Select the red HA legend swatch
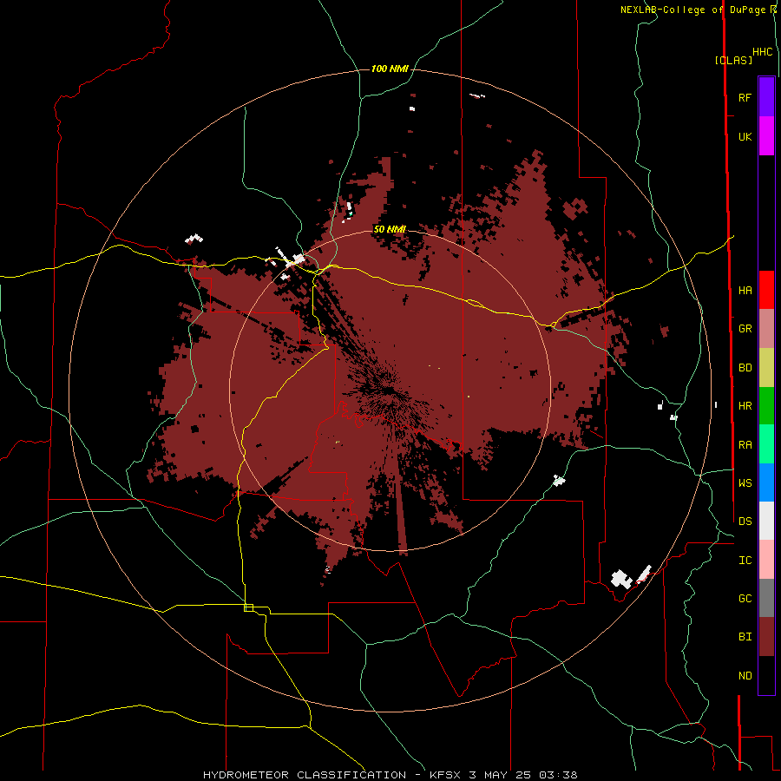The height and width of the screenshot is (781, 781). (766, 290)
